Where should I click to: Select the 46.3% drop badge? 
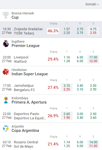click(x=53, y=31)
